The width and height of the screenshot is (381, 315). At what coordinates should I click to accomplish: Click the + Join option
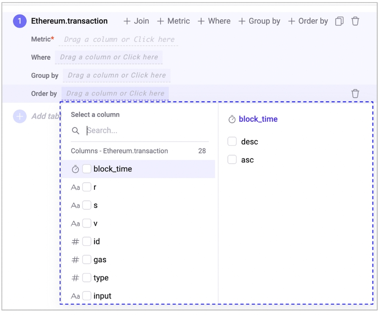(x=136, y=21)
